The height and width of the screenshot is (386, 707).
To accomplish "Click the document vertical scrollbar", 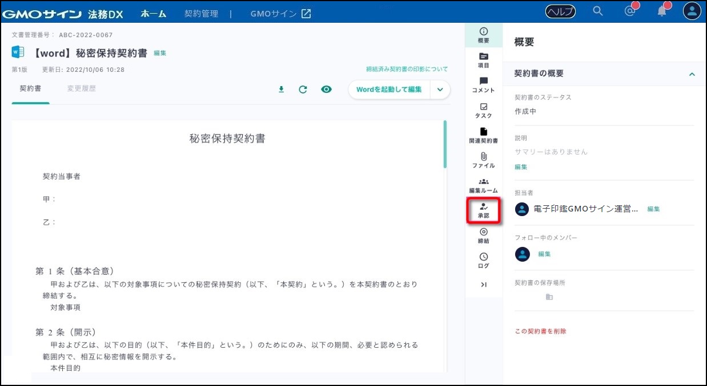I will click(445, 144).
